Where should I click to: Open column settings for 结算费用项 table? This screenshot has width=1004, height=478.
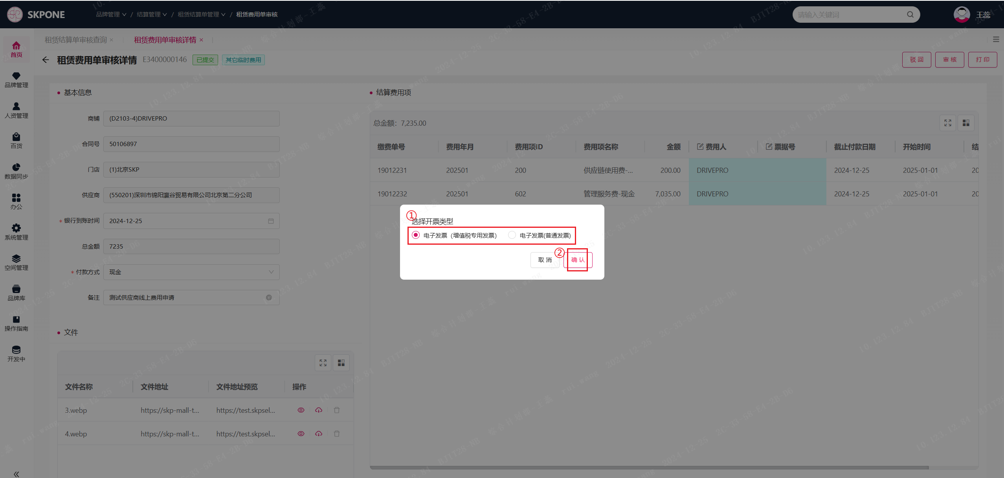pos(966,123)
